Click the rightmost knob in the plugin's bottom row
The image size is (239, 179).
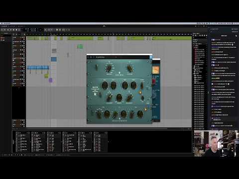140,114
